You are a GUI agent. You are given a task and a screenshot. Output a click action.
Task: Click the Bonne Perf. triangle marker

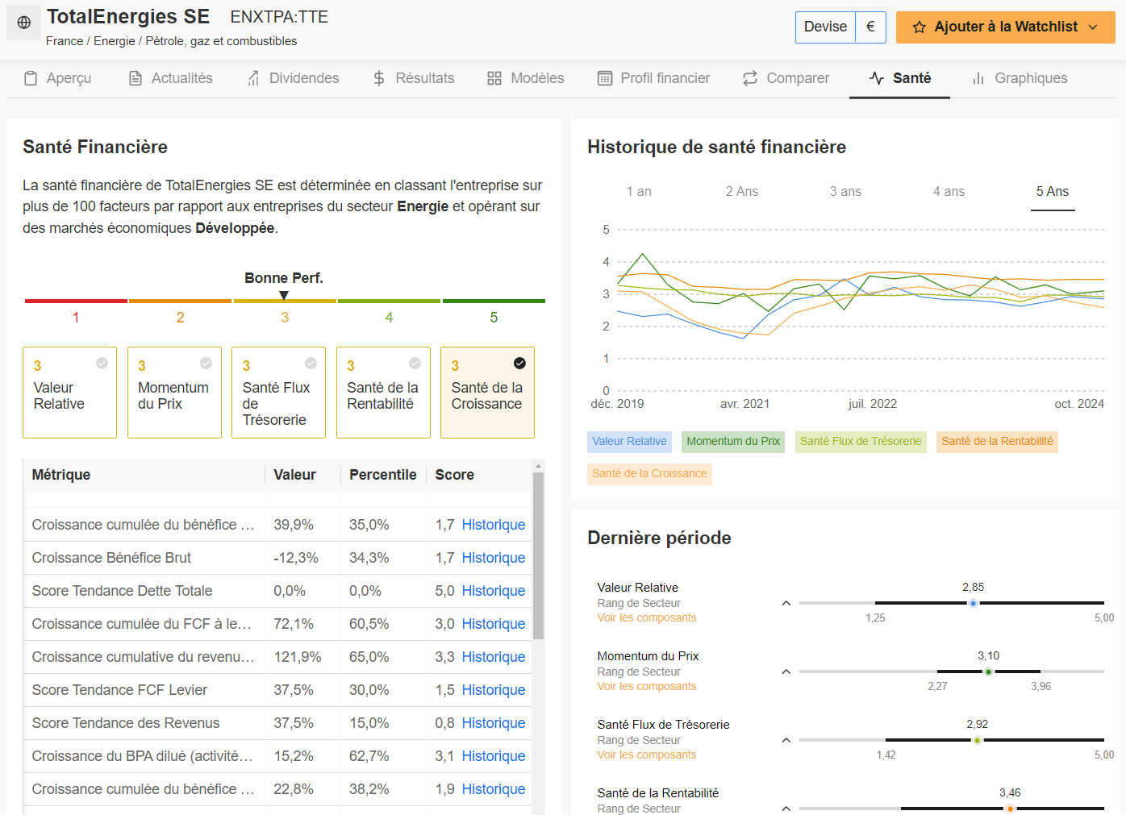point(283,295)
